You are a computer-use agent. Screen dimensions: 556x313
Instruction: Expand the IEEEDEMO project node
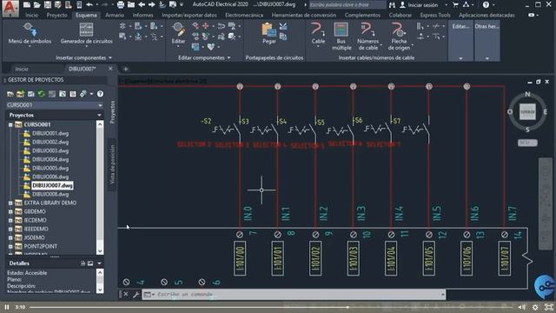click(10, 229)
